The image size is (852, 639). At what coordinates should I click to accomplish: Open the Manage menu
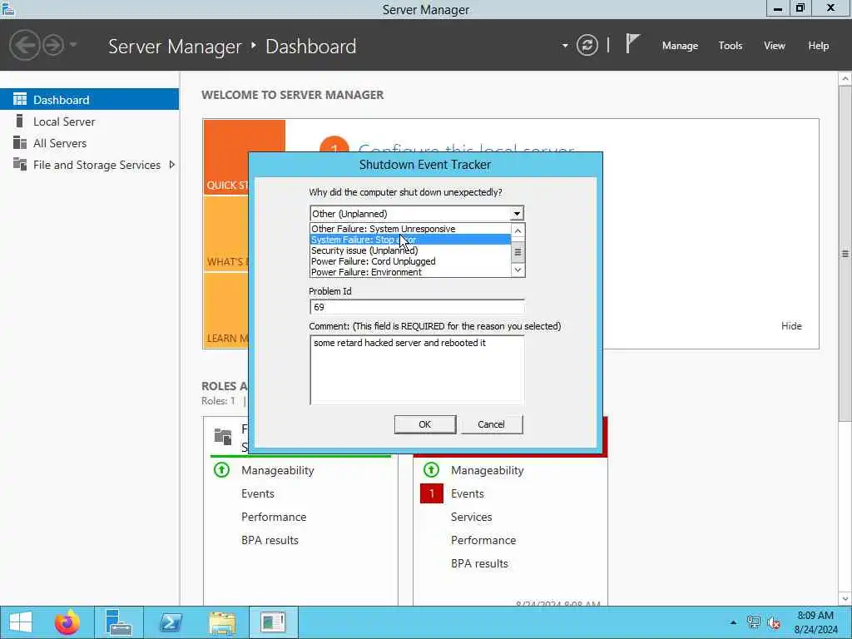[x=680, y=46]
